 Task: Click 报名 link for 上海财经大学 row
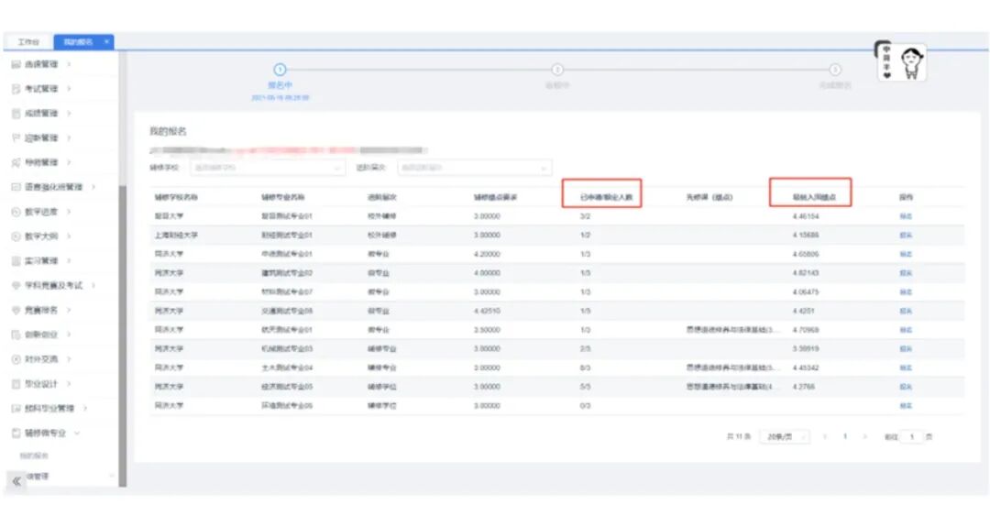click(906, 236)
